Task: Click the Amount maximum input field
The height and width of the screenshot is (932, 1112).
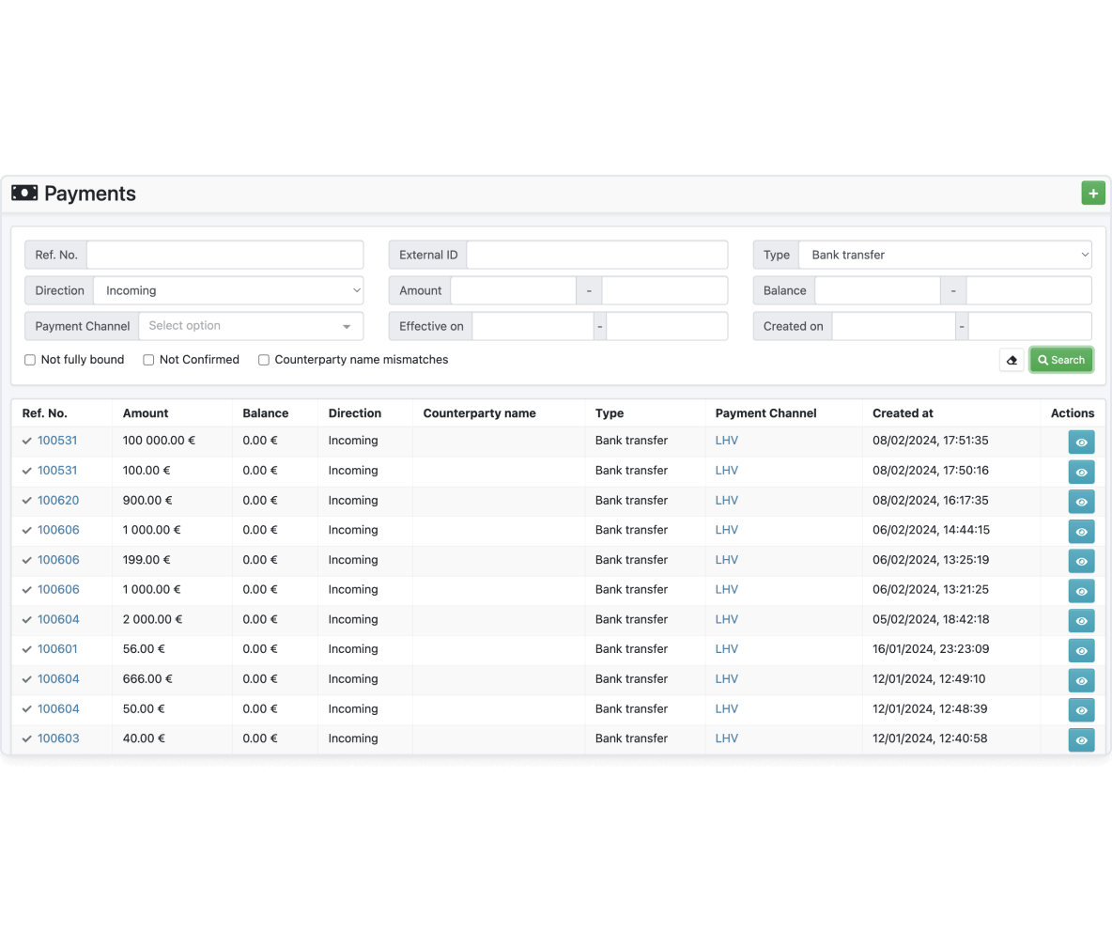Action: pyautogui.click(x=665, y=290)
